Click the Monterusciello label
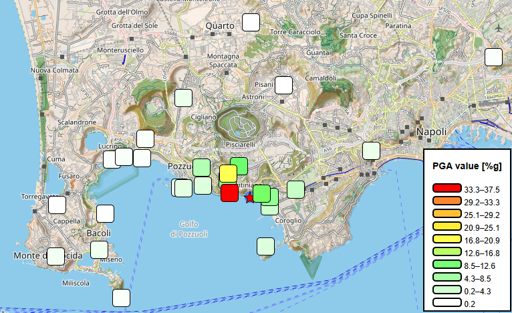This screenshot has width=512, height=313. pyautogui.click(x=120, y=50)
